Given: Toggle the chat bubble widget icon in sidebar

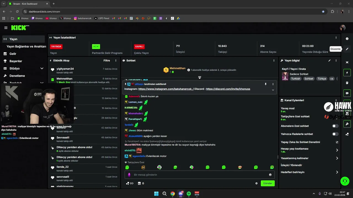Looking at the screenshot, I should pos(347,93).
